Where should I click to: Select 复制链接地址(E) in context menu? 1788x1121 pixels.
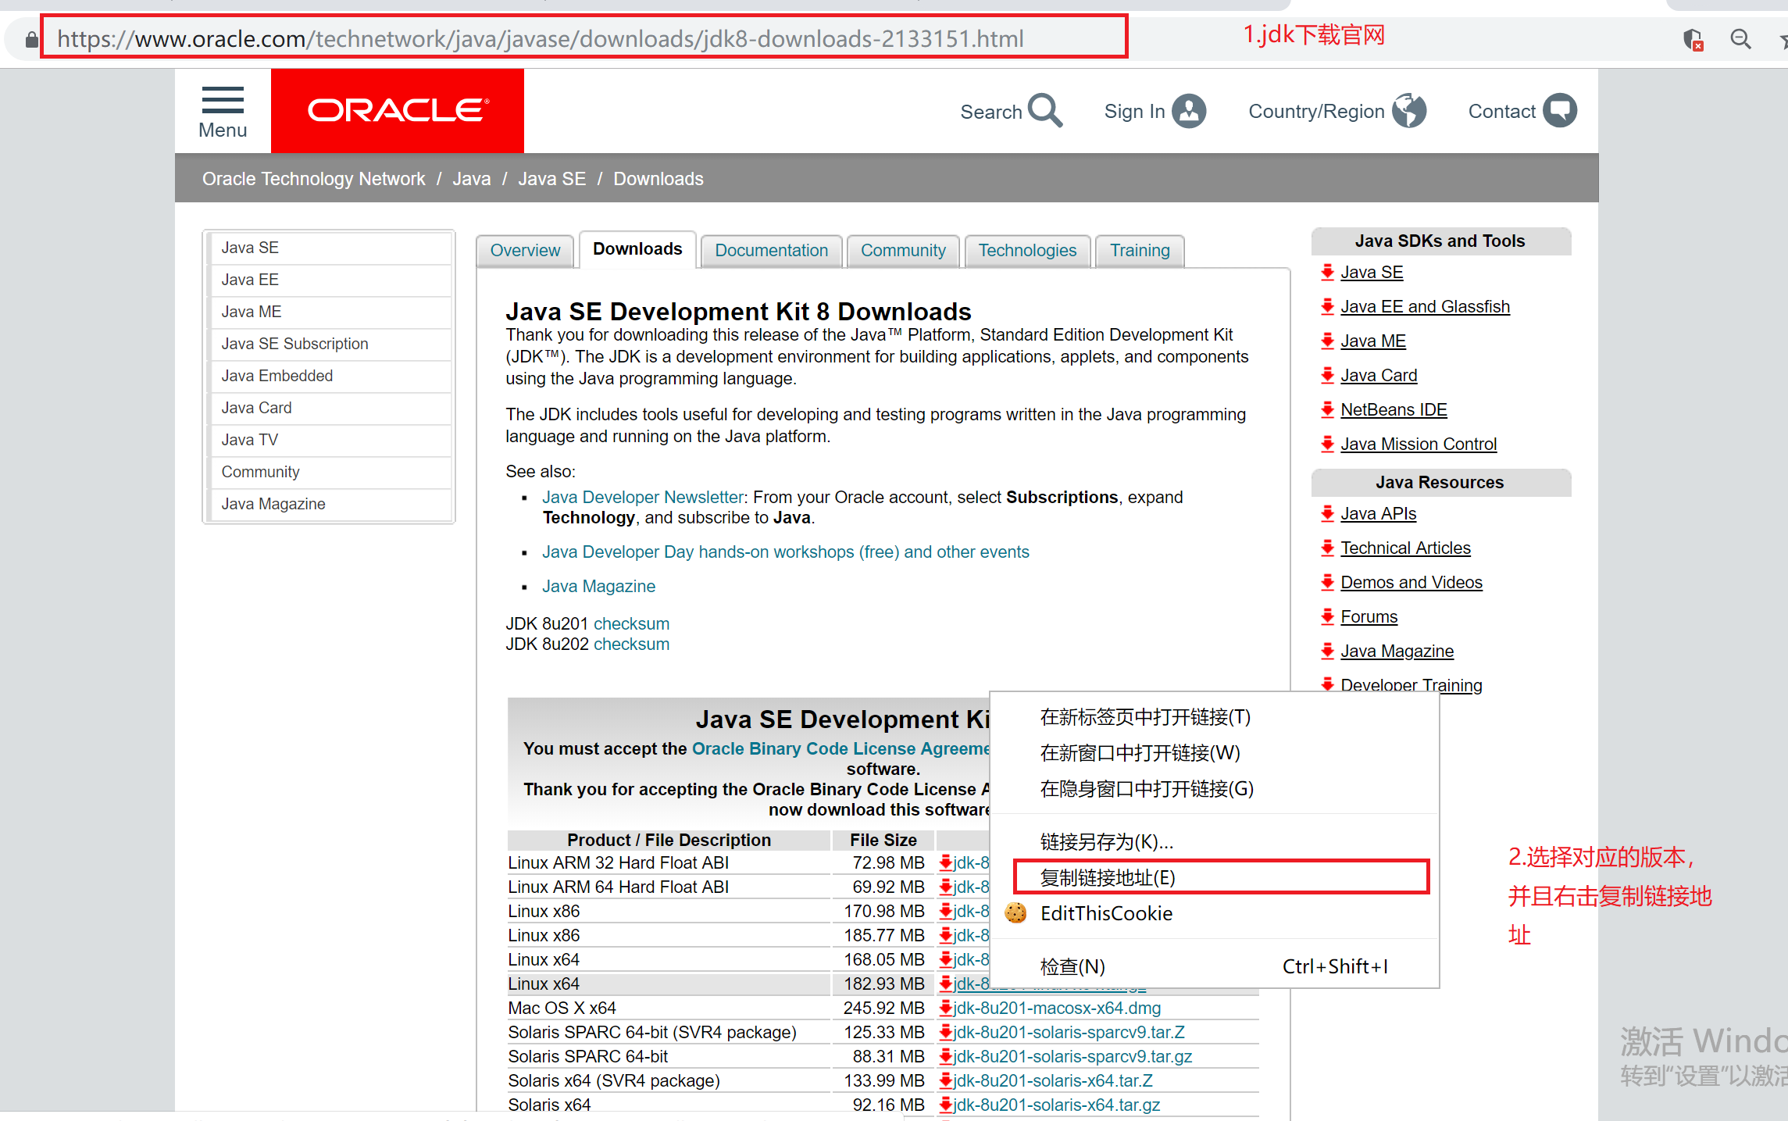(x=1108, y=877)
